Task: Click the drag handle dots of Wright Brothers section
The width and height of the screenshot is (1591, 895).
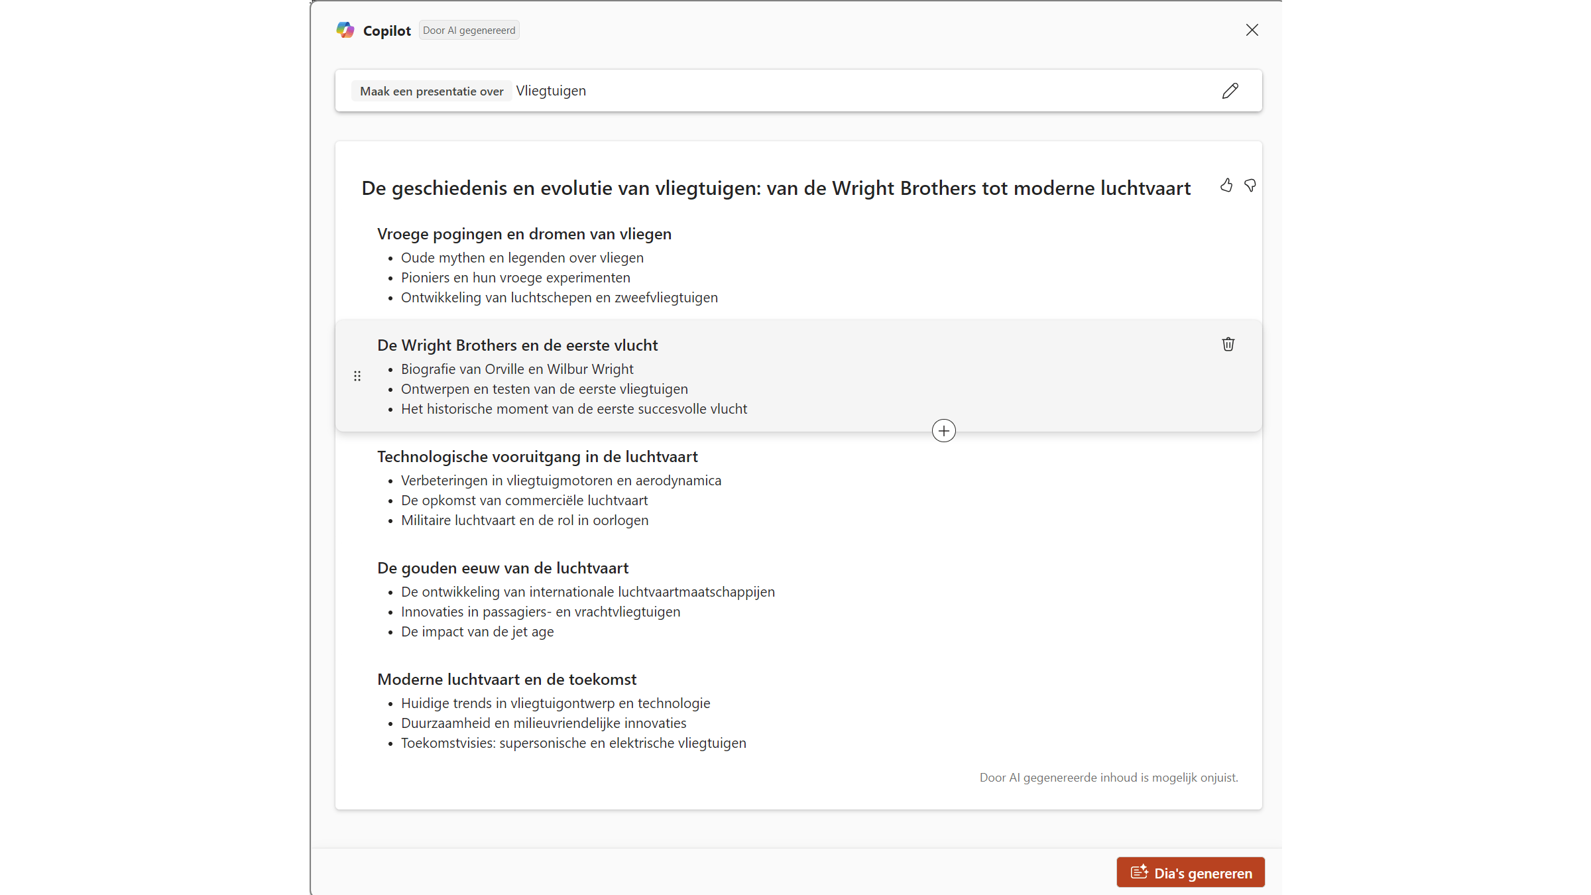Action: click(357, 376)
